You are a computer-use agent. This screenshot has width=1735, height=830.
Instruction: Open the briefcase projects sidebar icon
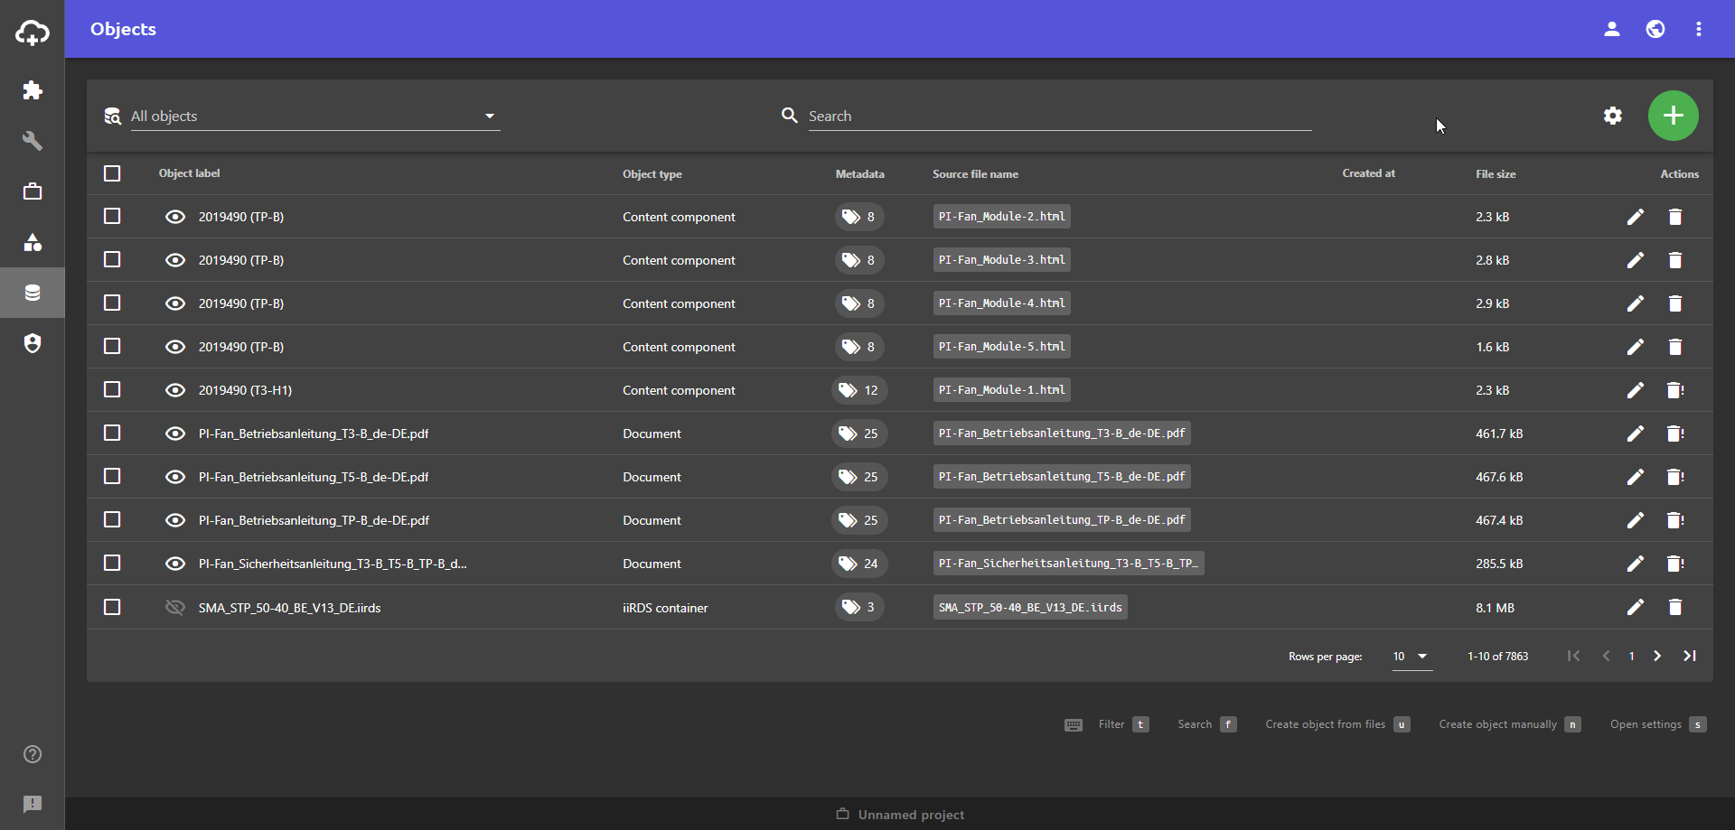(x=33, y=191)
